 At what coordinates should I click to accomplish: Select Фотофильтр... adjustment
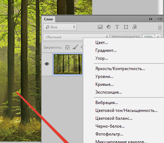pyautogui.click(x=109, y=134)
